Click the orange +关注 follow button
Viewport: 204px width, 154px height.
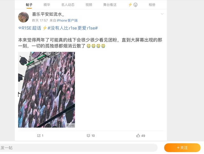(182, 148)
